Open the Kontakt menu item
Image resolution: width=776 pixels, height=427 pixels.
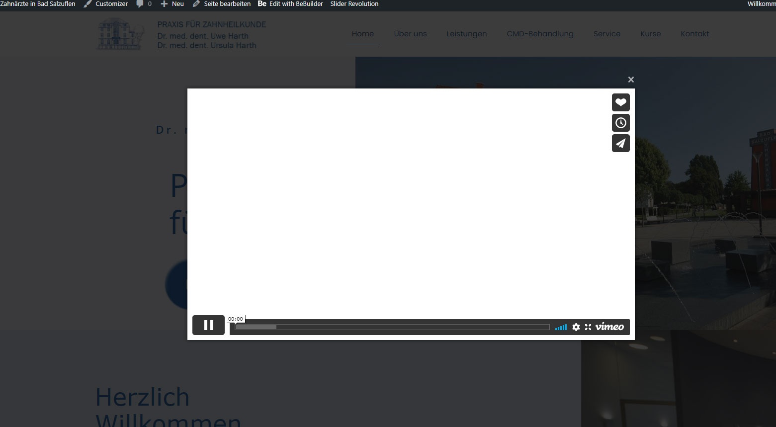click(x=695, y=34)
